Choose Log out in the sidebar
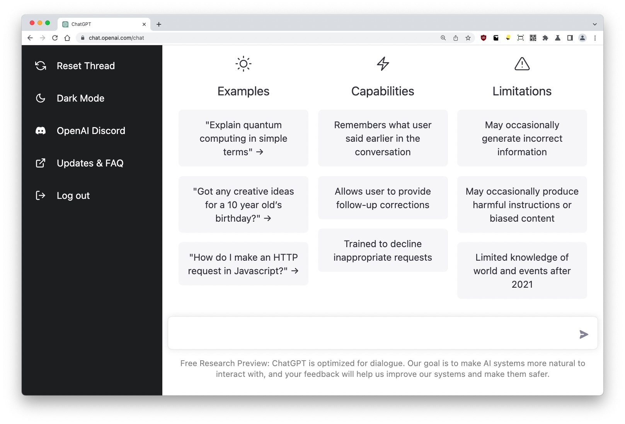The image size is (625, 424). 73,196
